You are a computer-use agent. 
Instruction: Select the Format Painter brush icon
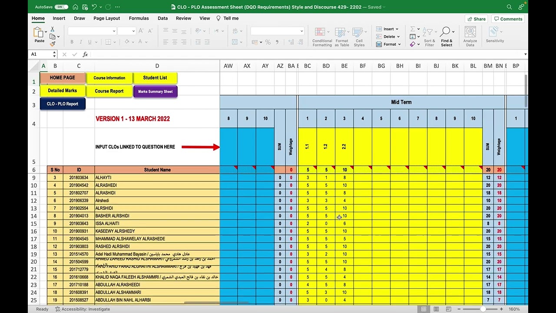[52, 44]
